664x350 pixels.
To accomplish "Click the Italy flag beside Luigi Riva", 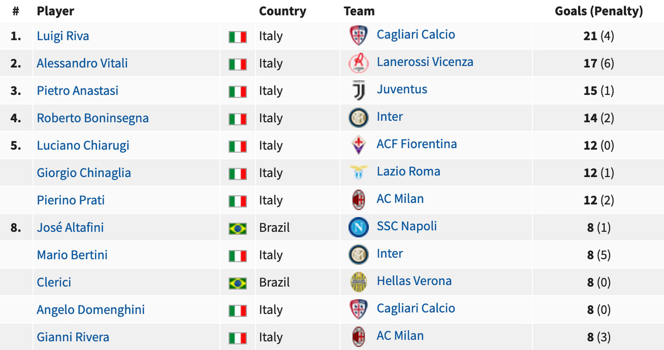I will [x=238, y=37].
